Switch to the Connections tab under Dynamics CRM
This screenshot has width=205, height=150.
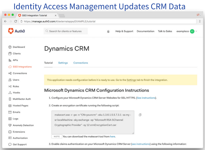[x=81, y=63]
